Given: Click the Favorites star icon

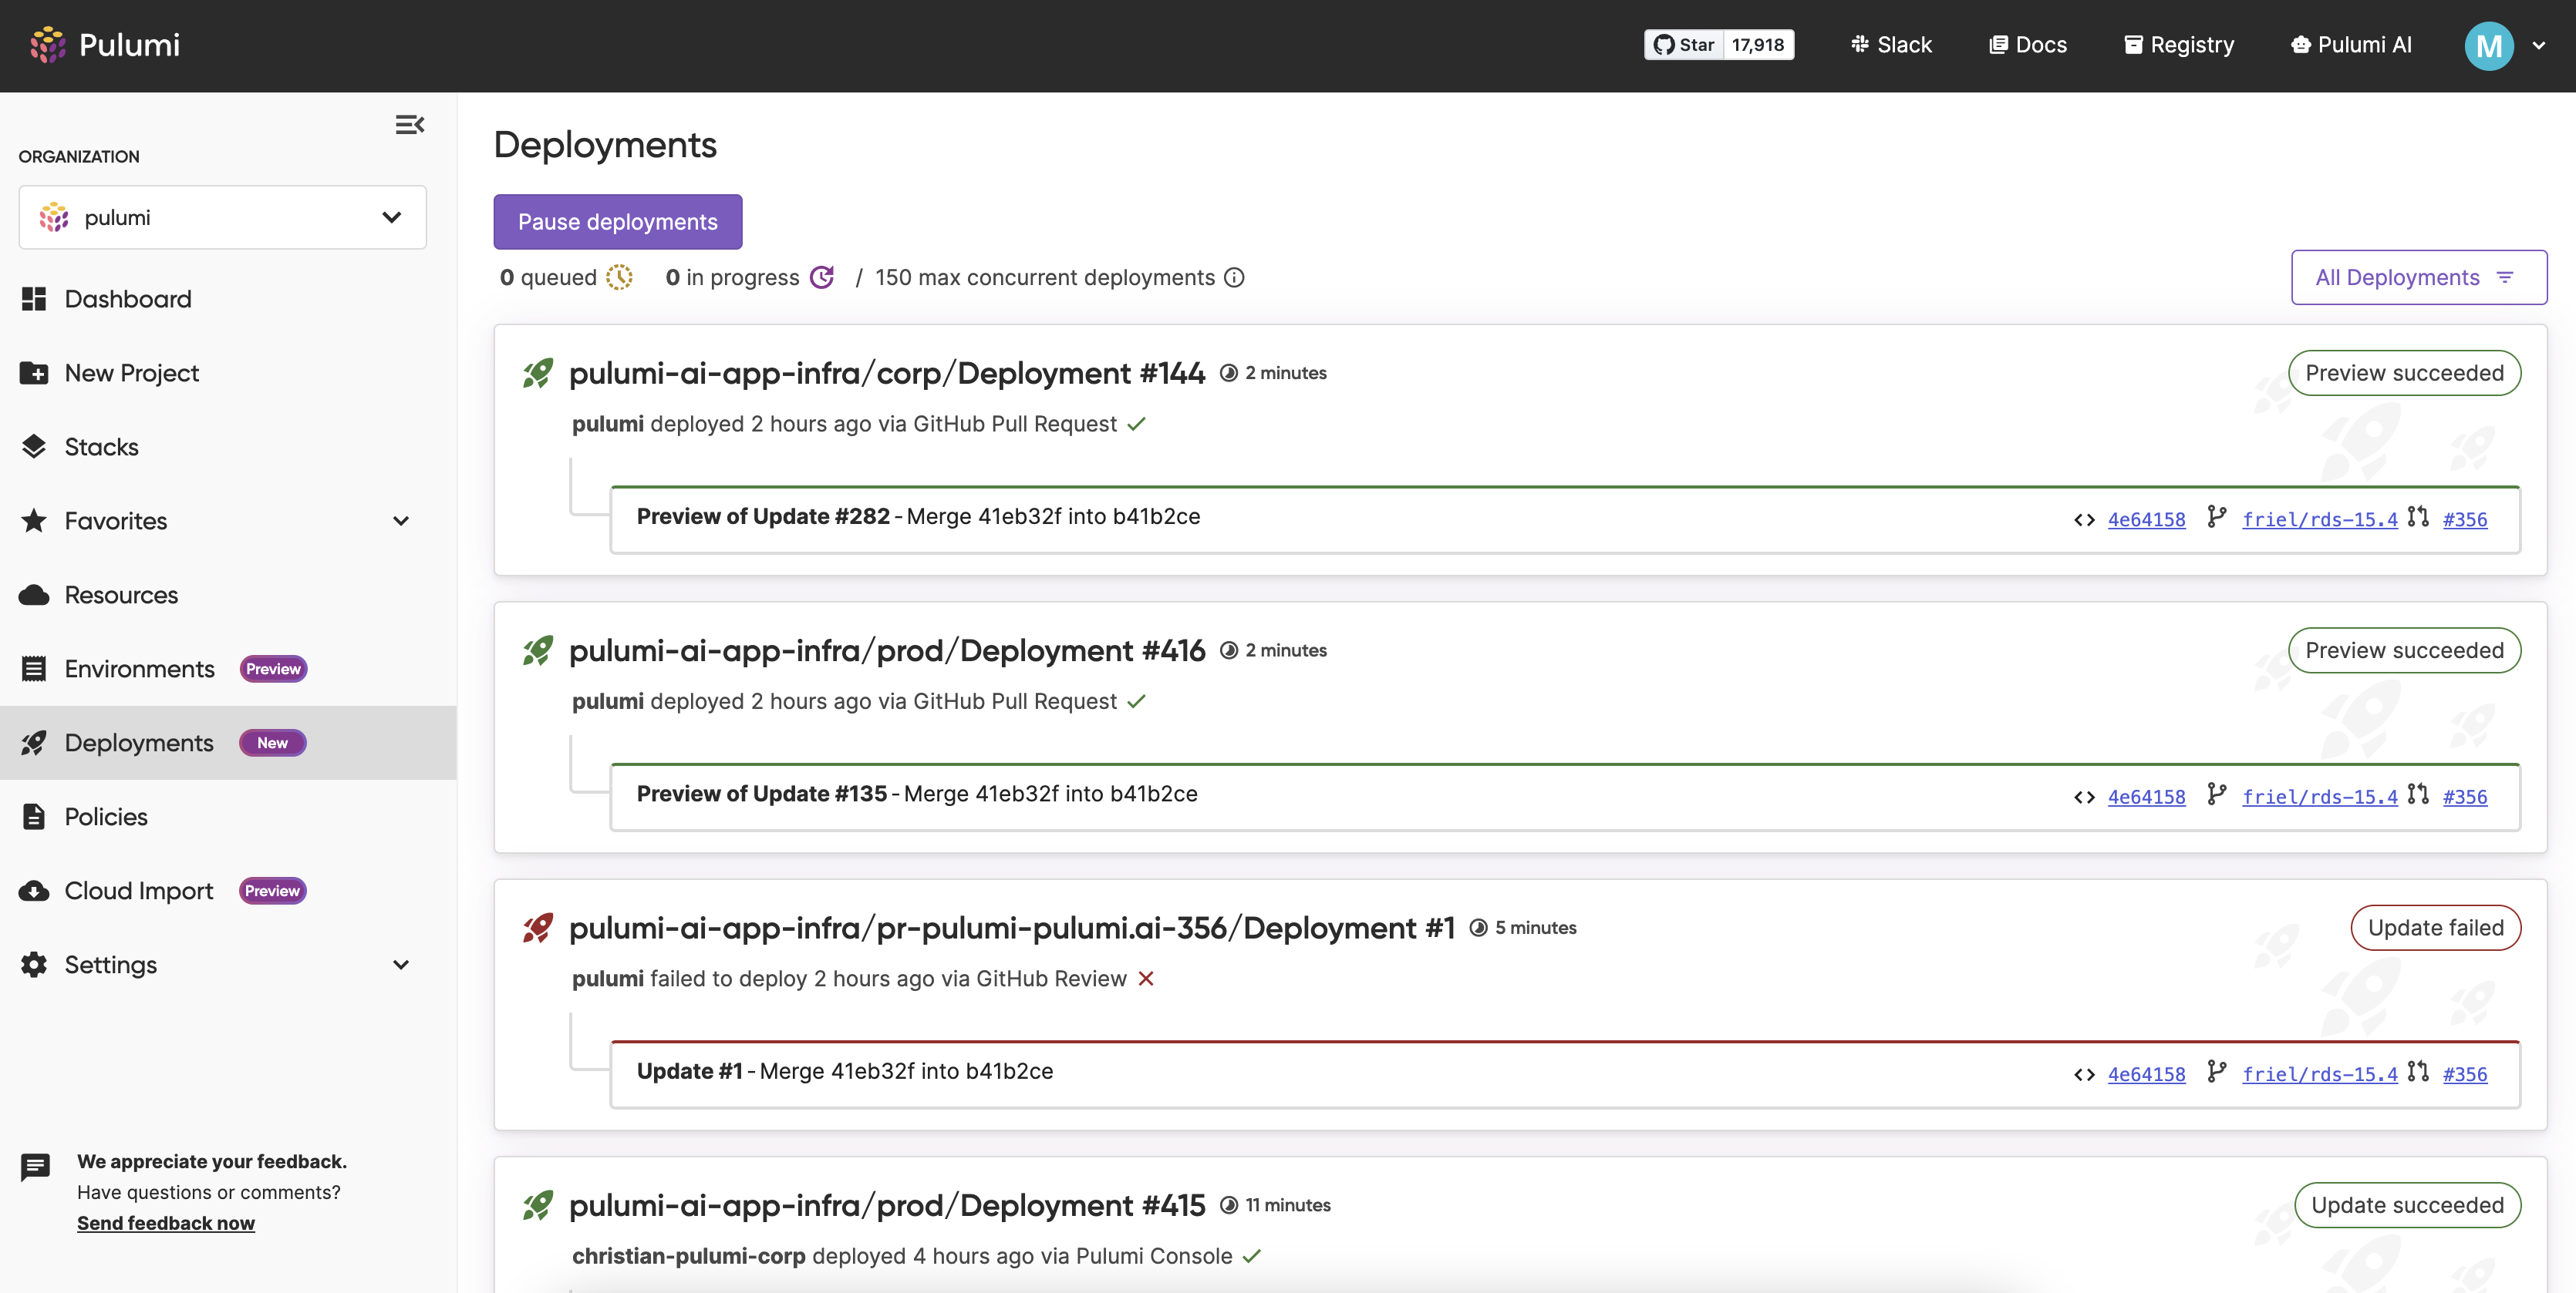Looking at the screenshot, I should point(34,521).
